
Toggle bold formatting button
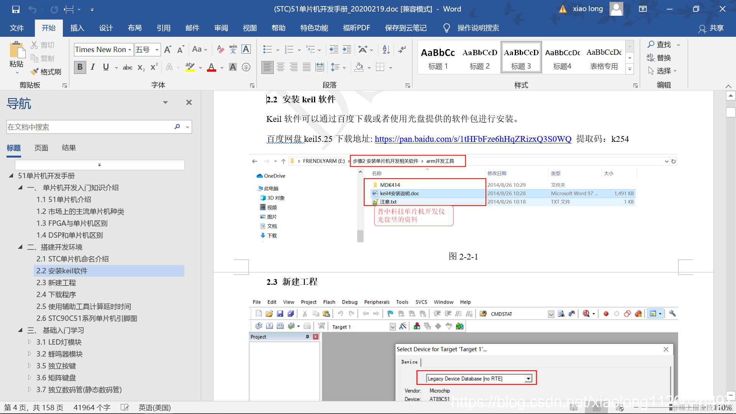point(80,67)
